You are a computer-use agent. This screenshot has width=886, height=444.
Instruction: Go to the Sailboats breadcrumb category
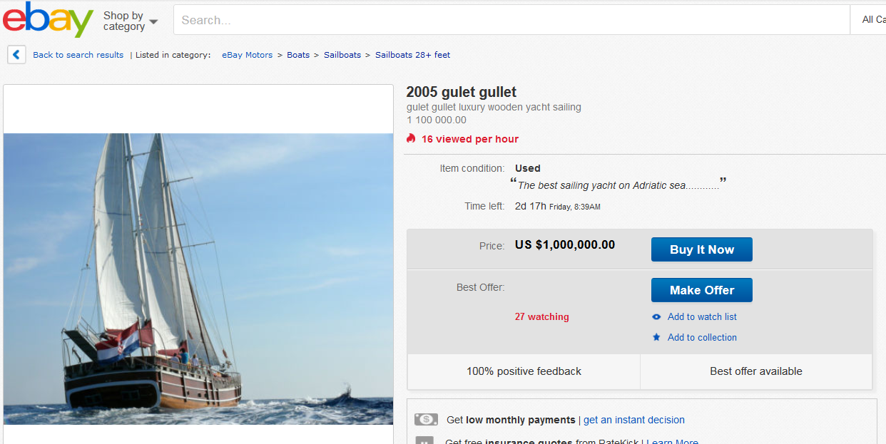tap(342, 55)
